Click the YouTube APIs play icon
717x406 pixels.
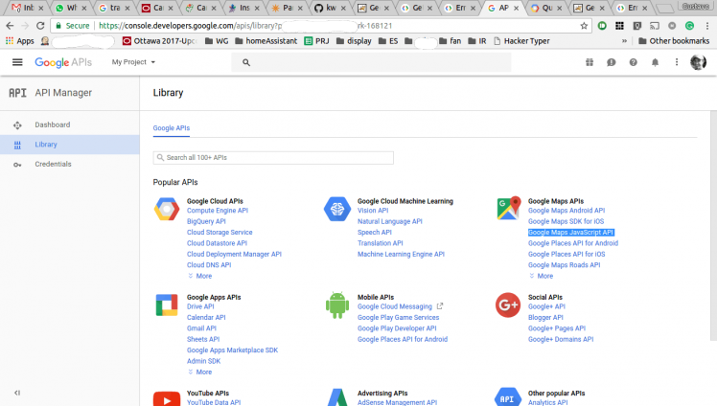(167, 398)
